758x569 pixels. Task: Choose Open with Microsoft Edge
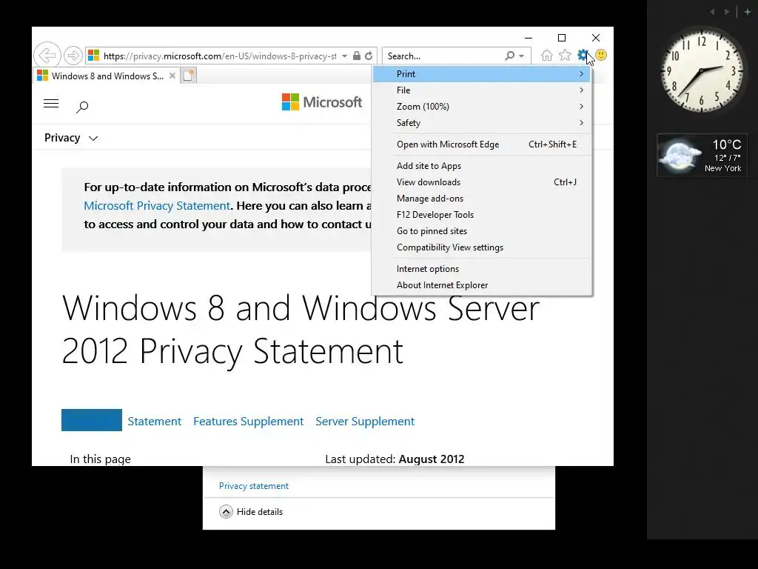coord(481,144)
